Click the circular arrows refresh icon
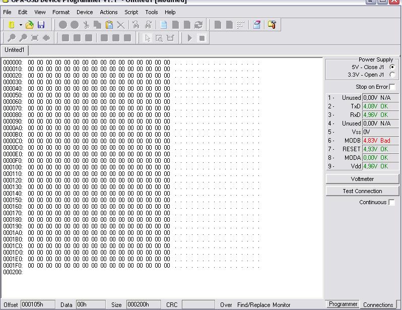This screenshot has width=402, height=310. point(198,25)
